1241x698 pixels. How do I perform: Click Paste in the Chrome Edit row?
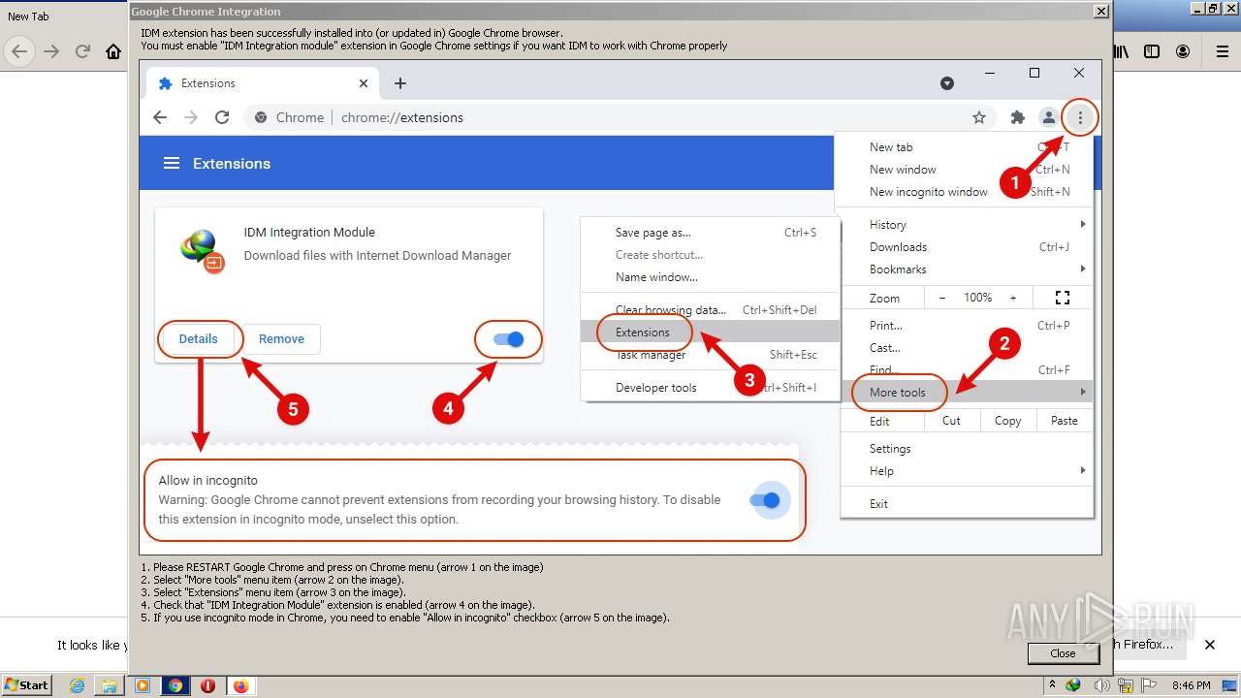pyautogui.click(x=1064, y=421)
